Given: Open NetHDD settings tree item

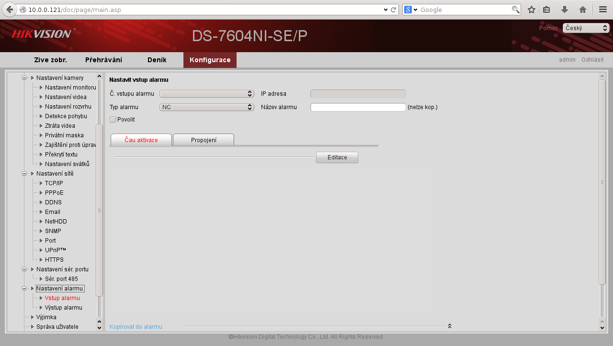Looking at the screenshot, I should pyautogui.click(x=56, y=222).
